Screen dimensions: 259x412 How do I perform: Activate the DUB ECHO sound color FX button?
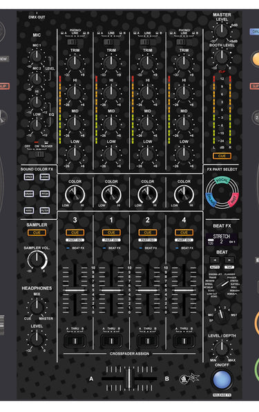coord(45,177)
